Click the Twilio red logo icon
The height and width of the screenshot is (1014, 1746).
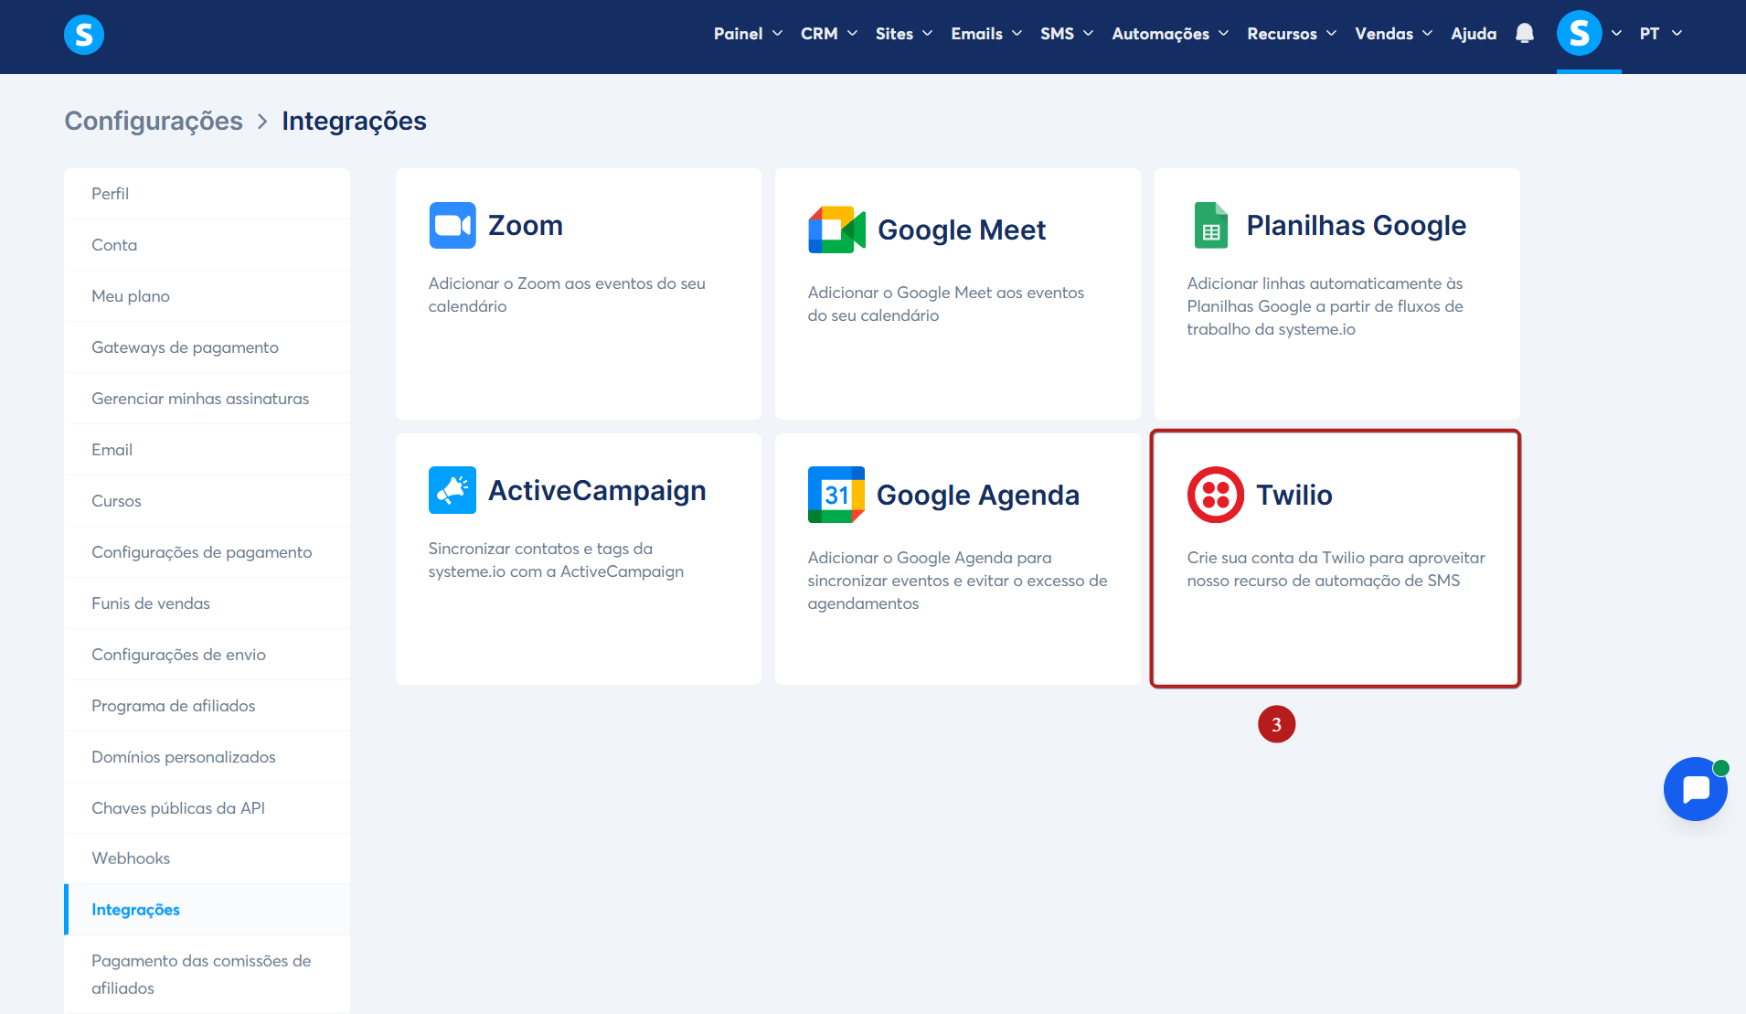pos(1216,495)
